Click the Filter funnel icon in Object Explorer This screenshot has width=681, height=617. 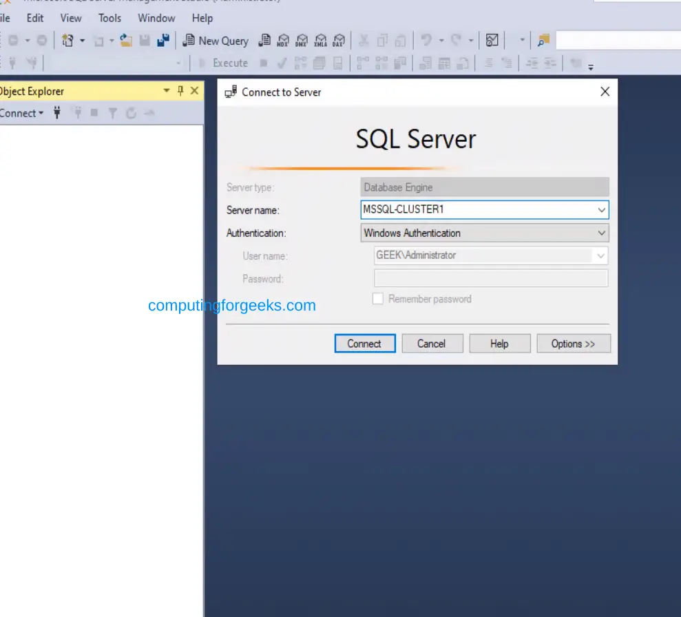point(112,114)
